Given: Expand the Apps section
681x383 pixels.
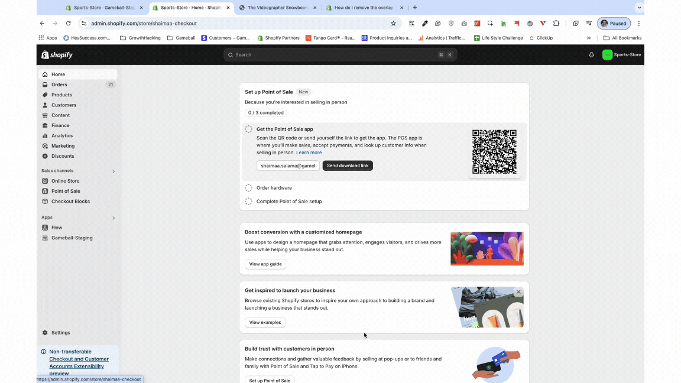Looking at the screenshot, I should tap(113, 218).
